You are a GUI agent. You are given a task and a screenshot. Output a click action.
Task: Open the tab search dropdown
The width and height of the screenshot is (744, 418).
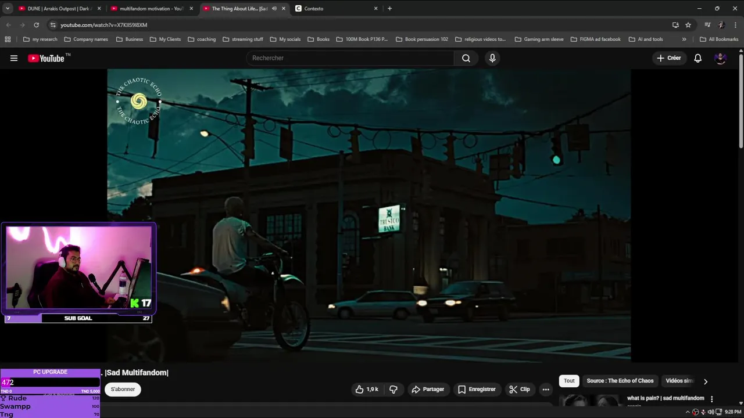point(8,9)
